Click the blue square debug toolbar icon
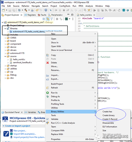 click(46, 10)
